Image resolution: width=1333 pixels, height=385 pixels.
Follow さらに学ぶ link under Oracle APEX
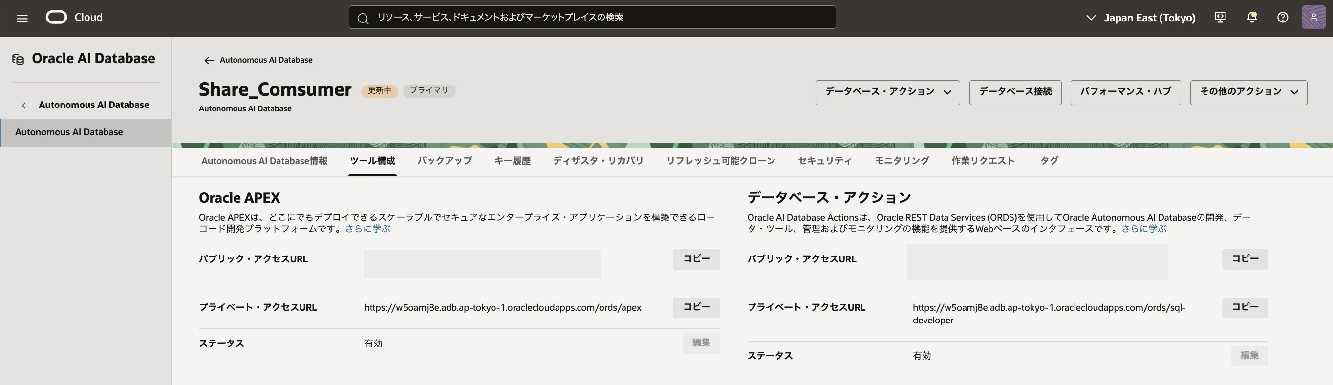coord(367,229)
